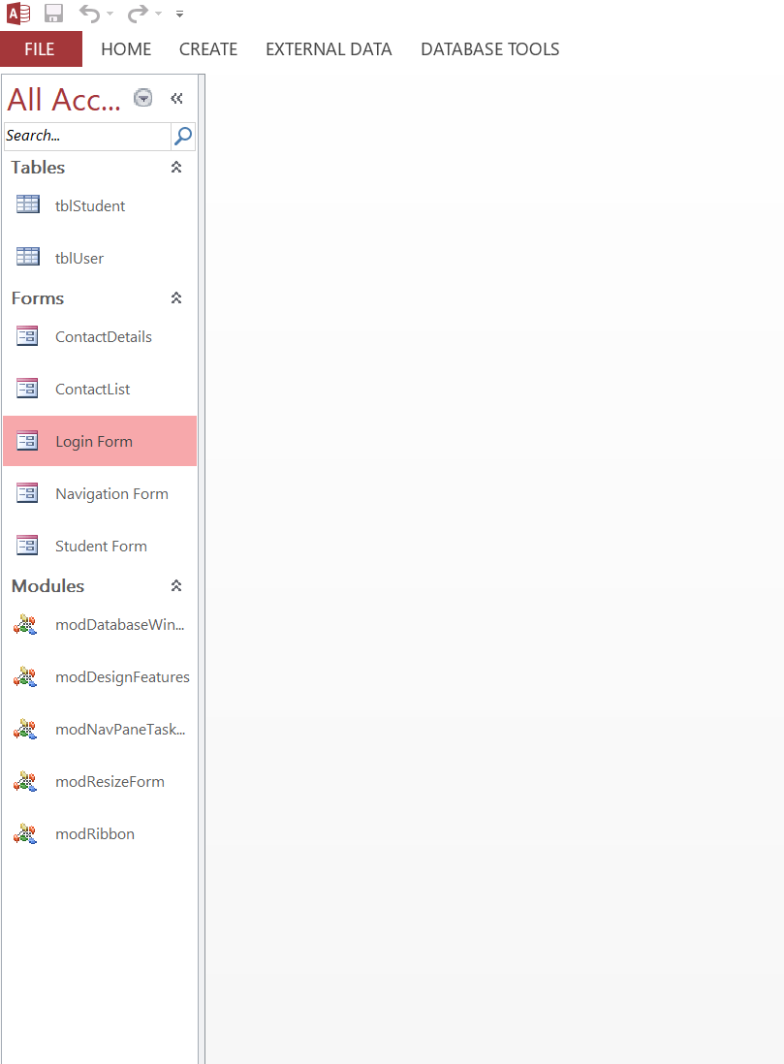
Task: Select the tblUser text label
Action: point(79,258)
